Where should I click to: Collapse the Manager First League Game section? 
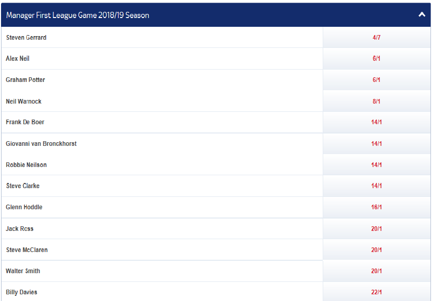pos(421,15)
